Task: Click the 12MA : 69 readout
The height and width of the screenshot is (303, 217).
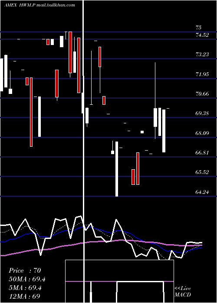Action: point(24,297)
